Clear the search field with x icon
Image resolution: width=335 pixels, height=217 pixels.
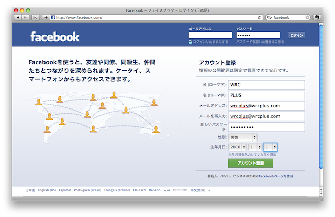pyautogui.click(x=307, y=17)
